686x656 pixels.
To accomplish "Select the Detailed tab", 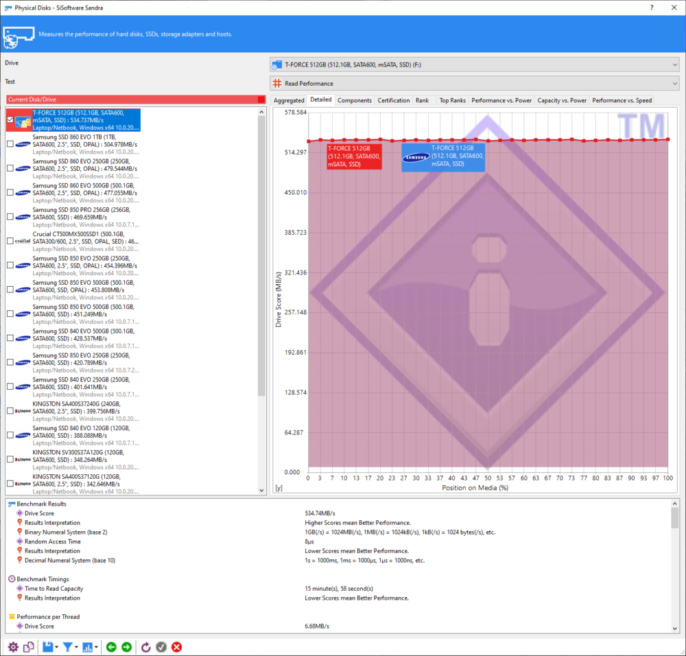I will [320, 99].
